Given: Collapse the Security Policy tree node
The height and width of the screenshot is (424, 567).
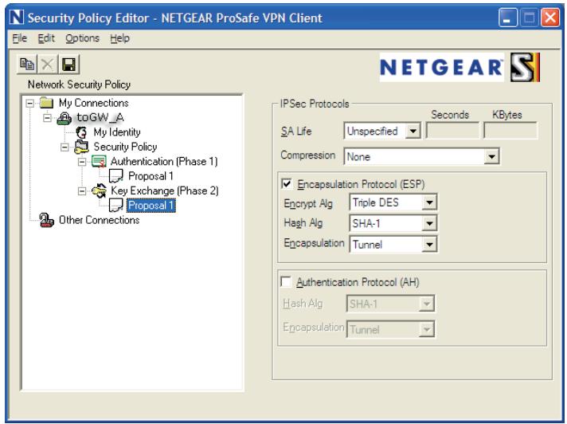Looking at the screenshot, I should click(x=65, y=147).
